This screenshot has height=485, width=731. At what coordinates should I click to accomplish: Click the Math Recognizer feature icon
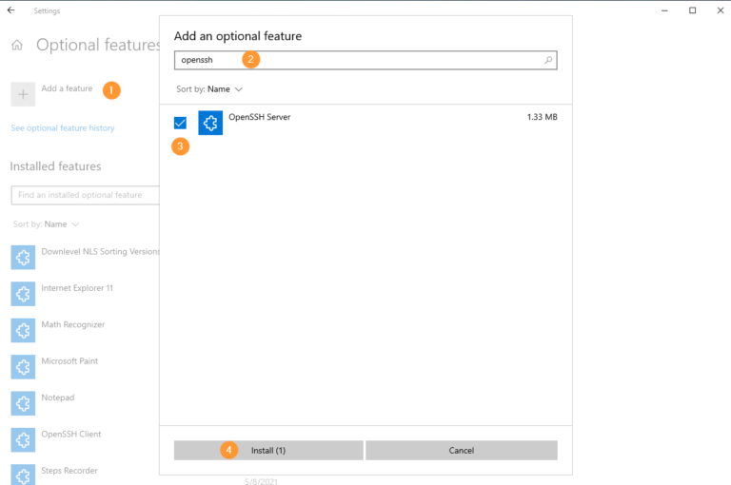click(x=23, y=330)
